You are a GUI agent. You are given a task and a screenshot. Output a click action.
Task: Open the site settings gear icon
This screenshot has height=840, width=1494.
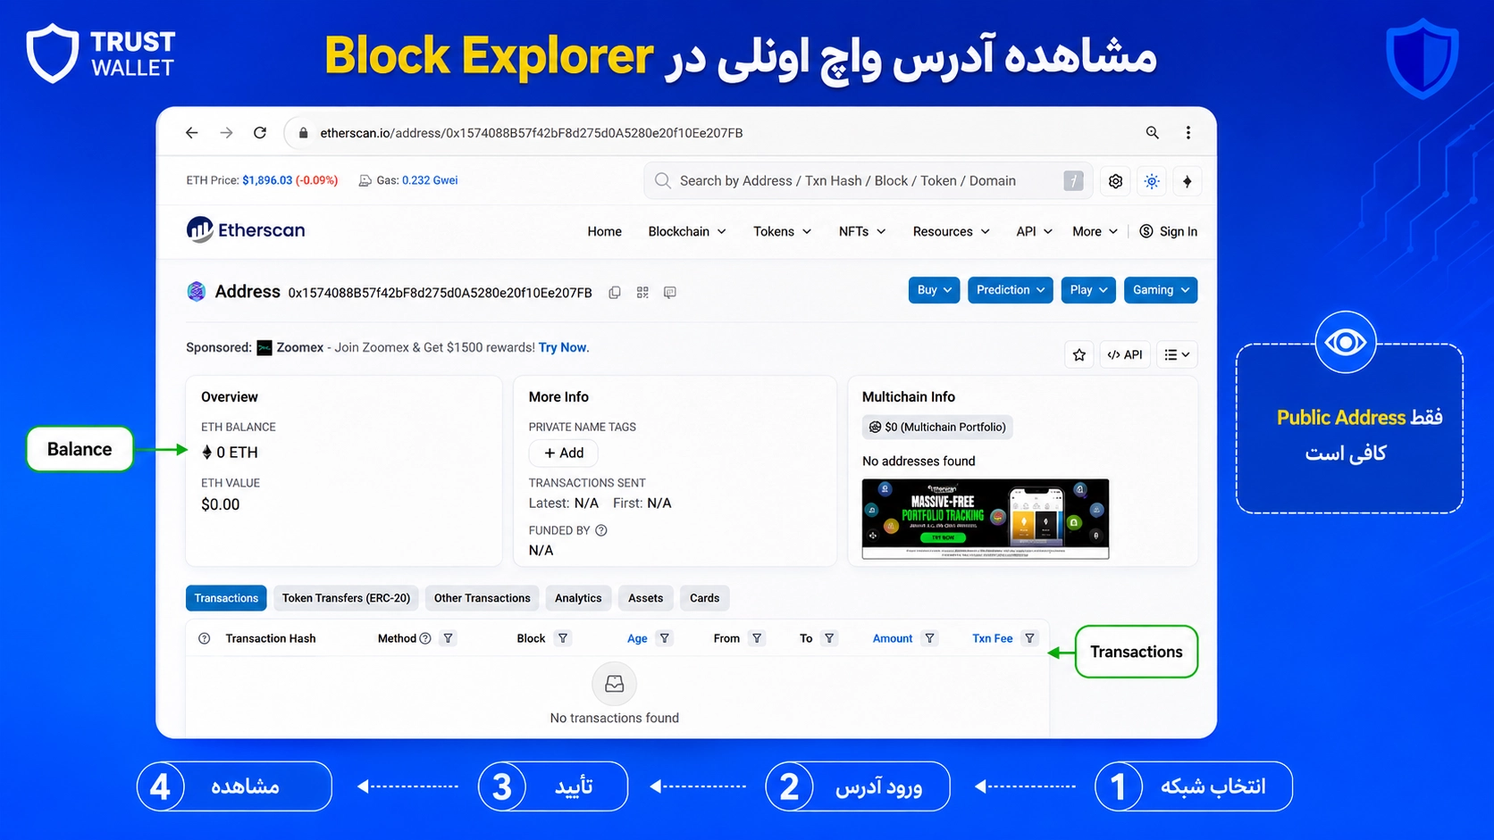click(1115, 181)
